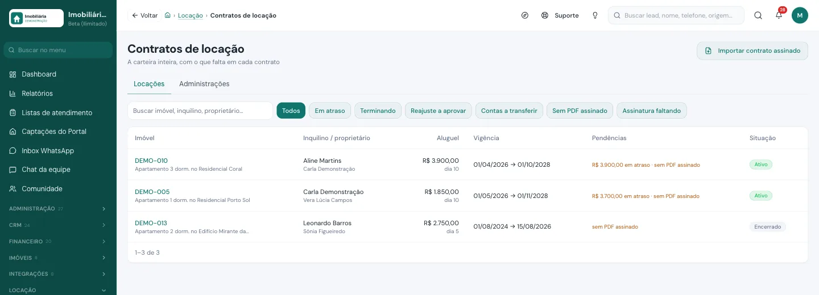The height and width of the screenshot is (295, 819).
Task: Open Suporte link in top bar
Action: coord(560,15)
